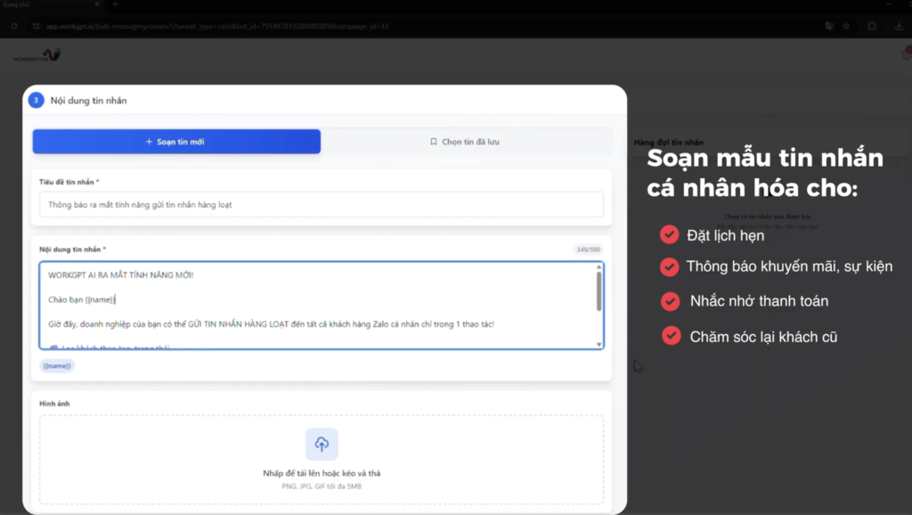Click the red check beside Đặt lịch hẹn
The image size is (912, 515).
point(670,235)
